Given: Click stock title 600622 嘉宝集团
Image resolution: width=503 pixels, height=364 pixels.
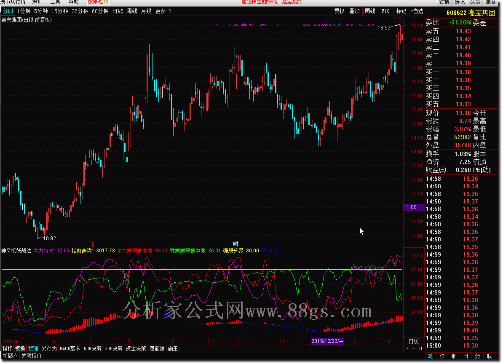Looking at the screenshot, I should coord(470,13).
